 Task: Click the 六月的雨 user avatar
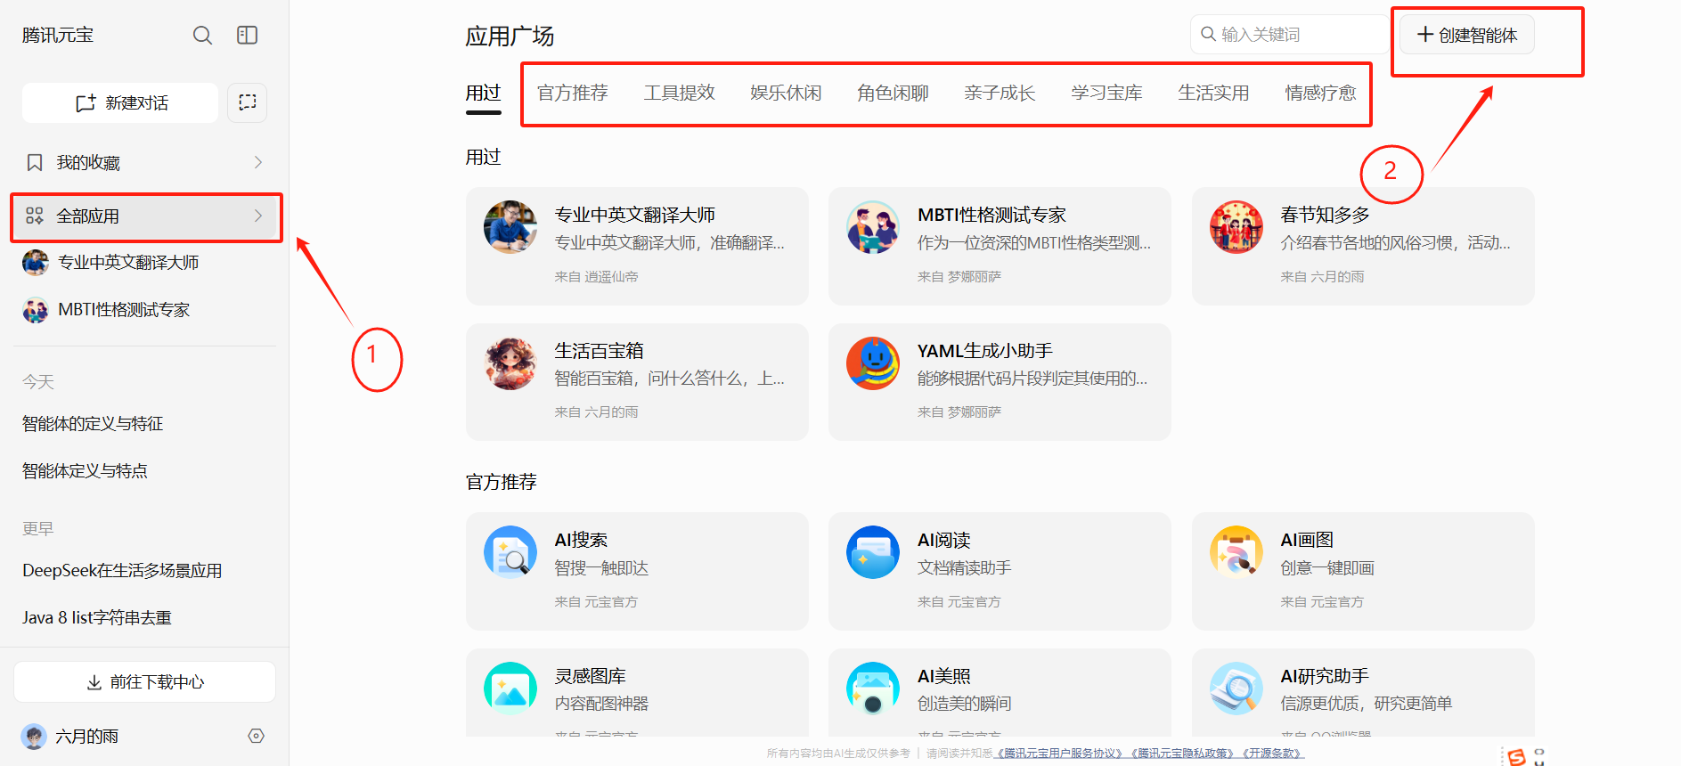(34, 737)
